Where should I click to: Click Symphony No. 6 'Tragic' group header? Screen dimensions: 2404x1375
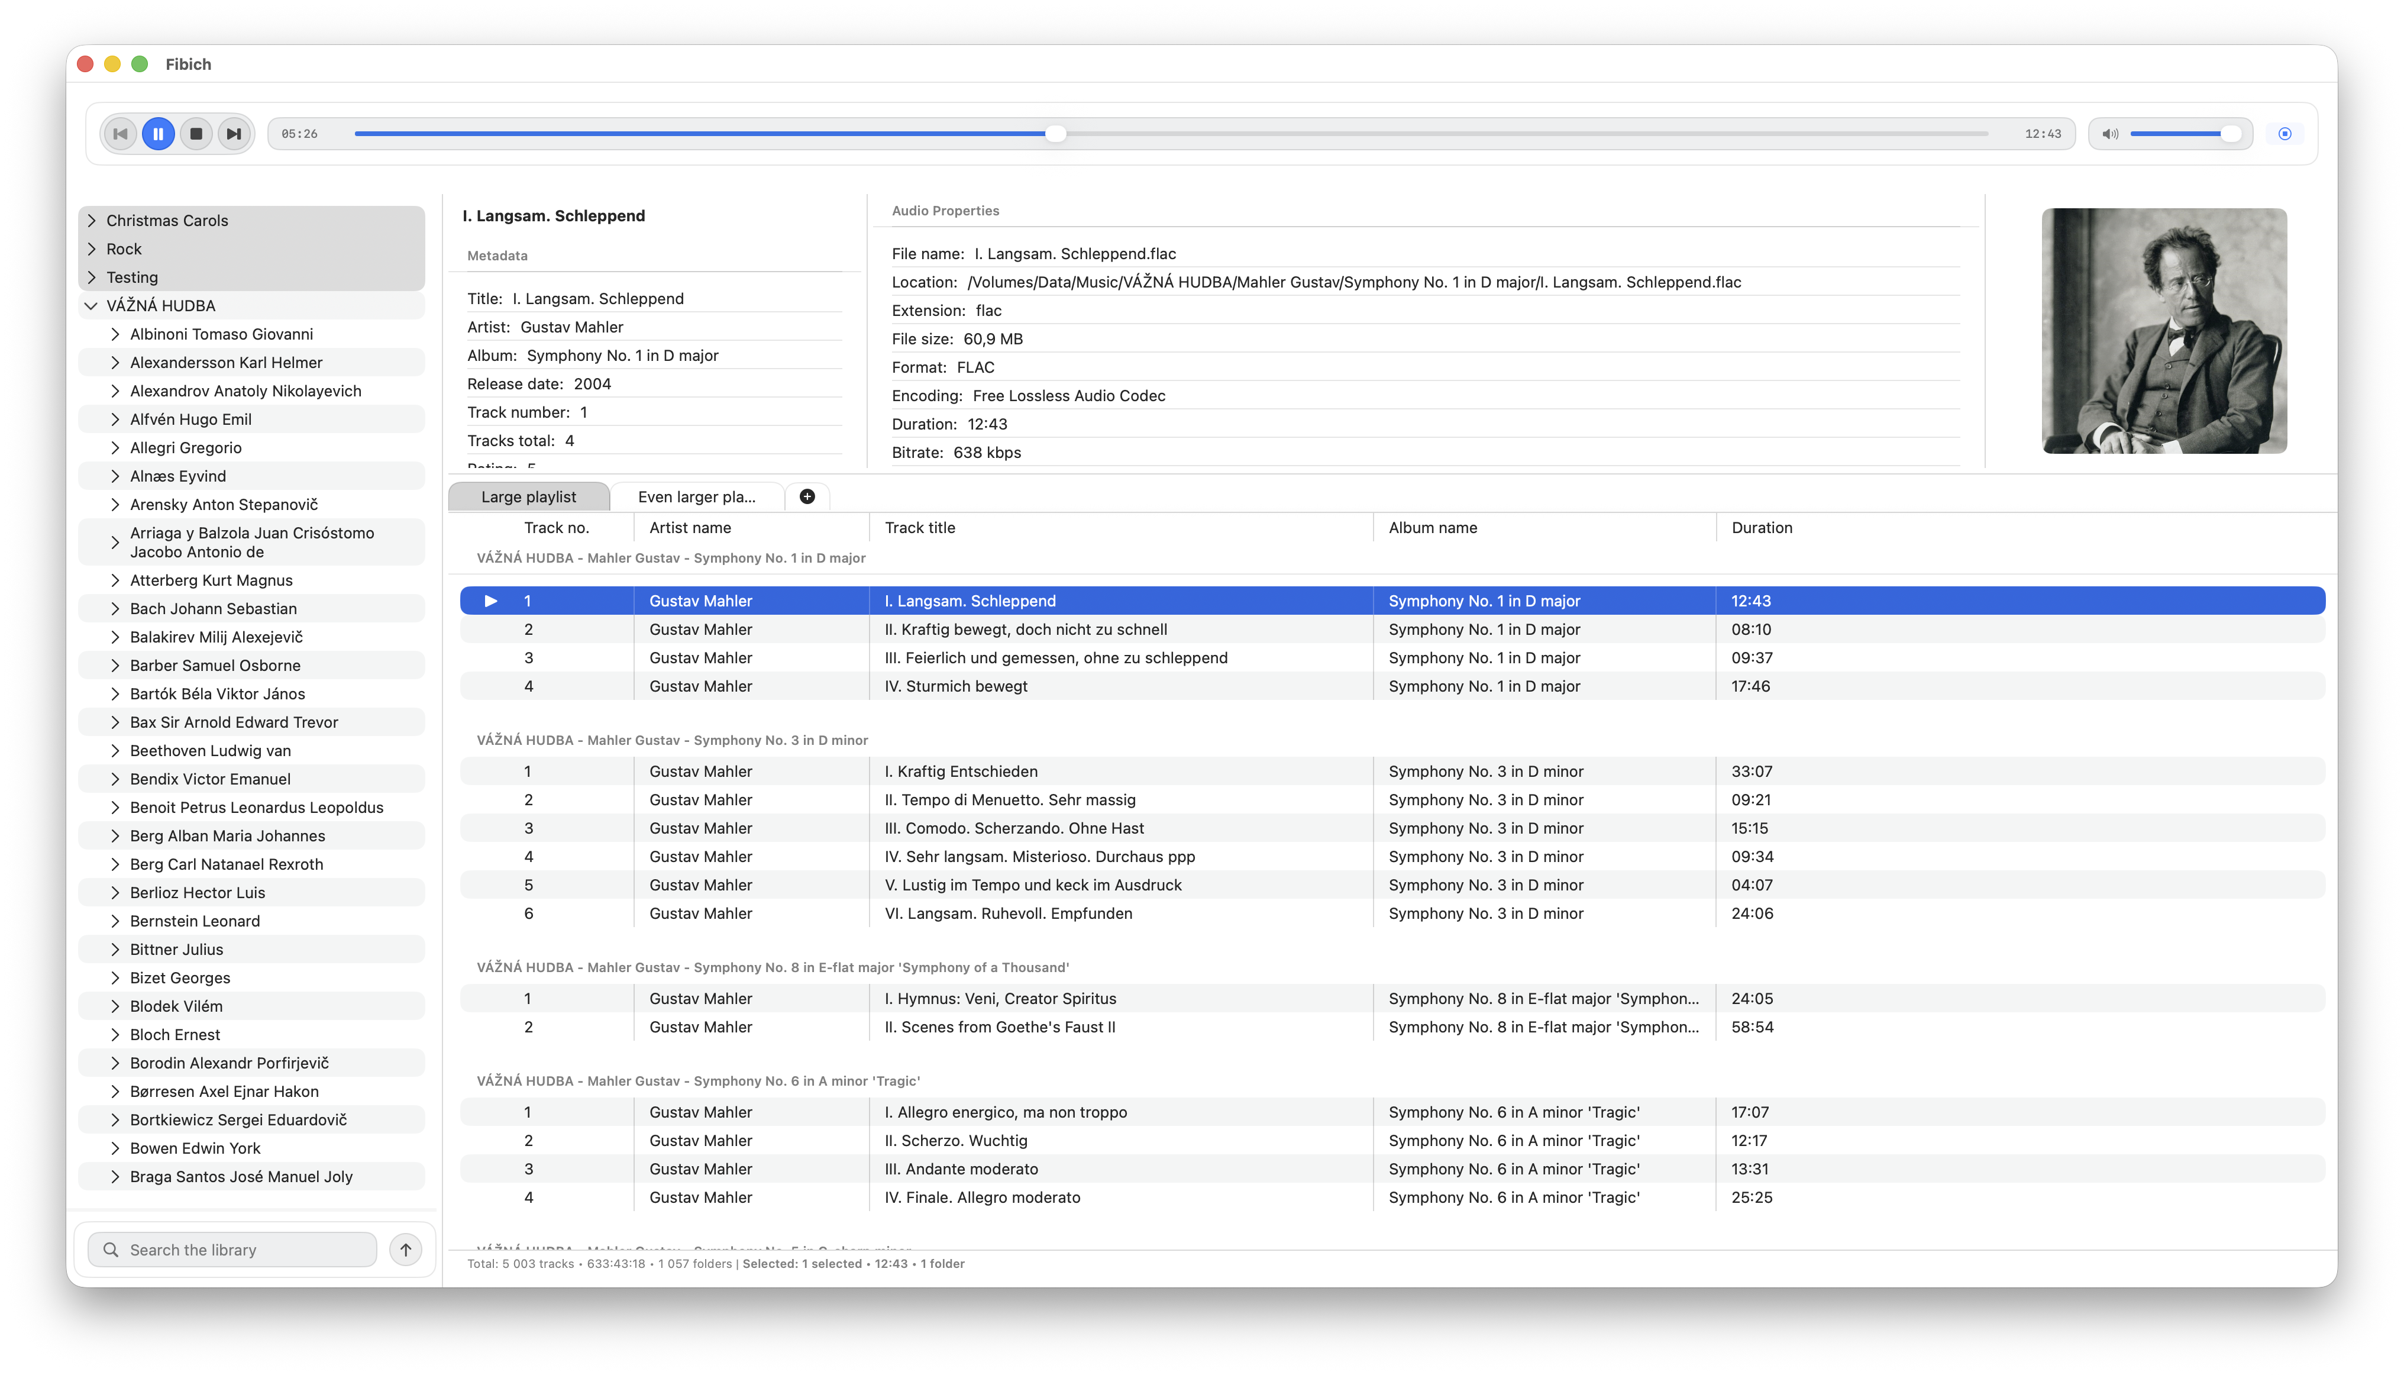pyautogui.click(x=698, y=1080)
